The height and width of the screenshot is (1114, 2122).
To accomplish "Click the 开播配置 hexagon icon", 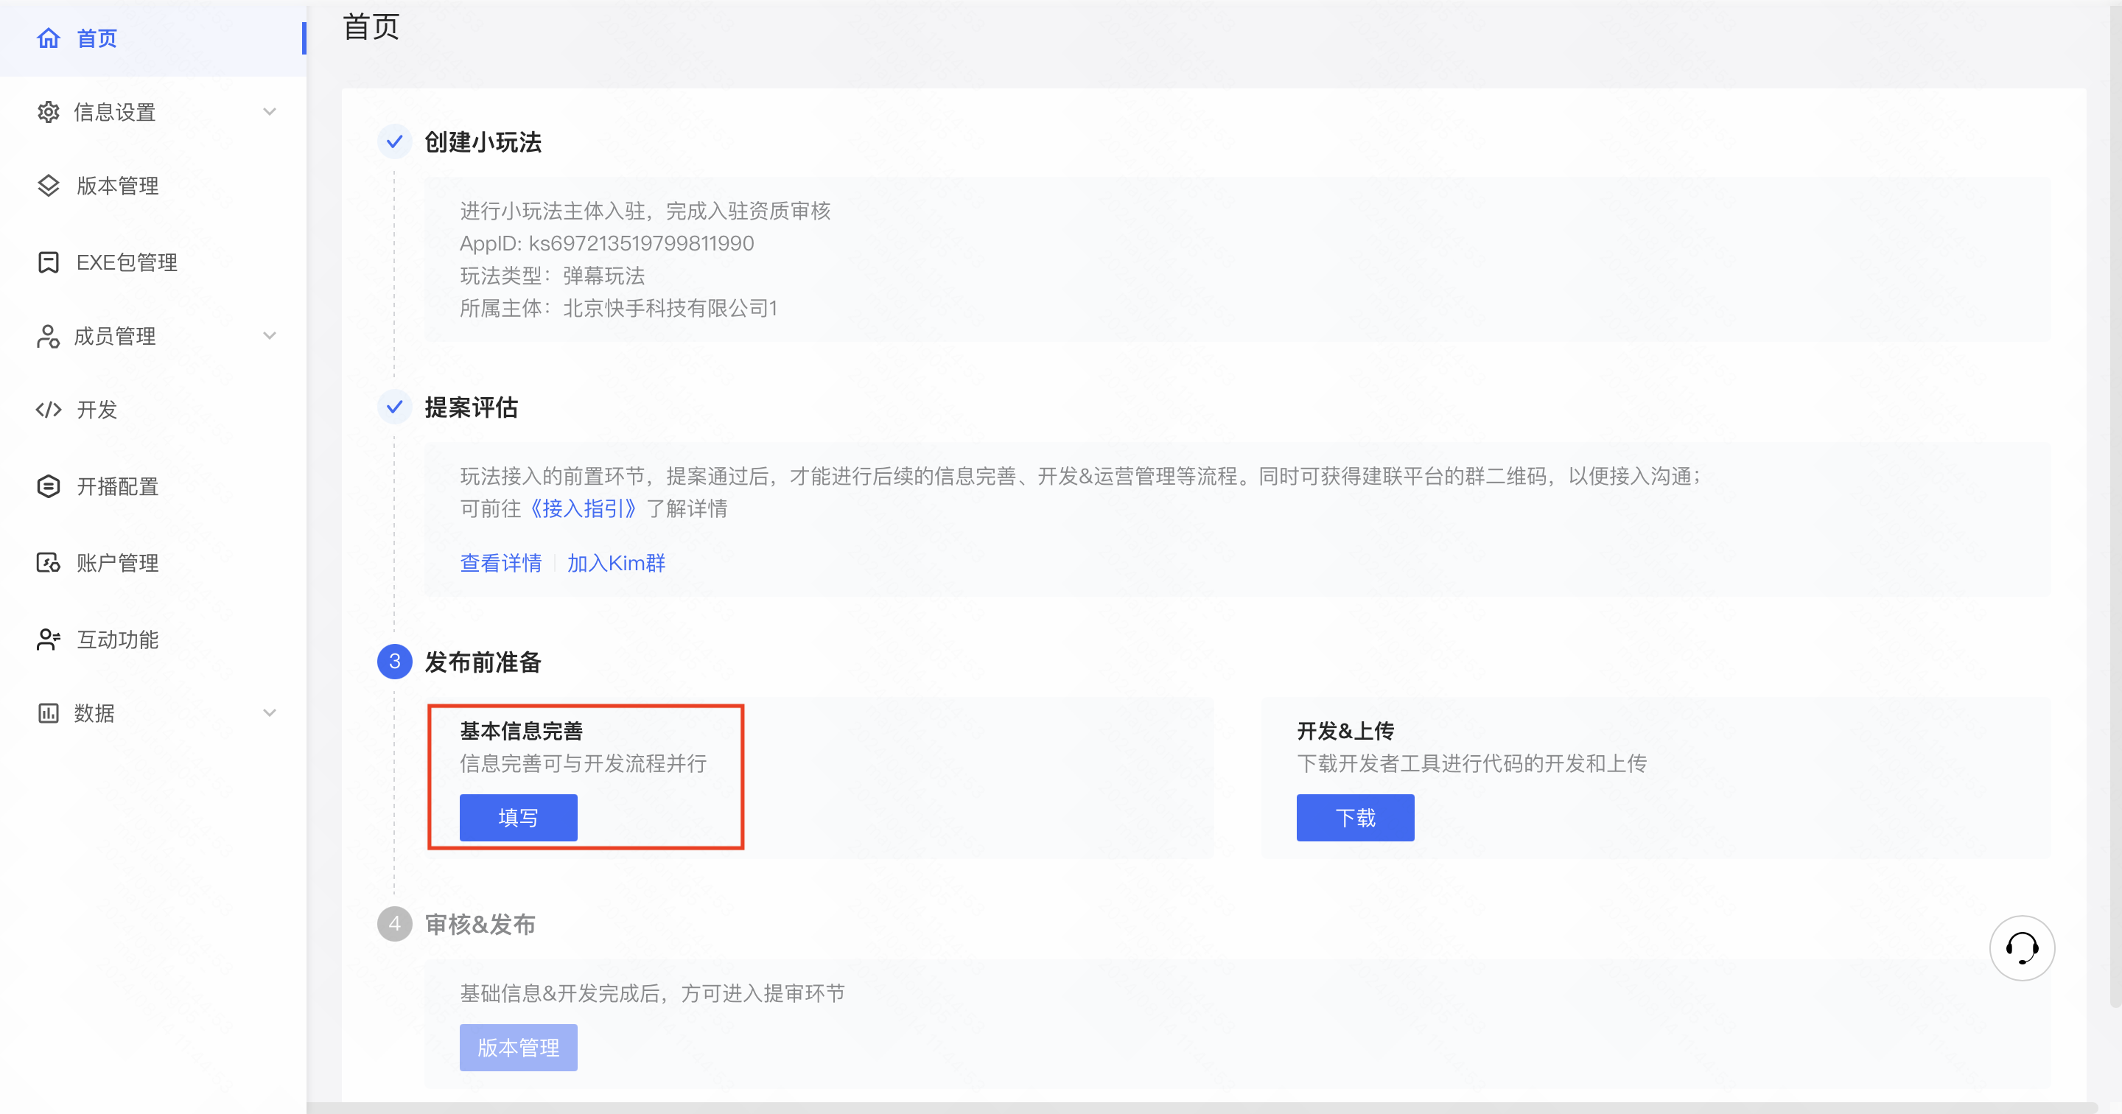I will [x=49, y=486].
